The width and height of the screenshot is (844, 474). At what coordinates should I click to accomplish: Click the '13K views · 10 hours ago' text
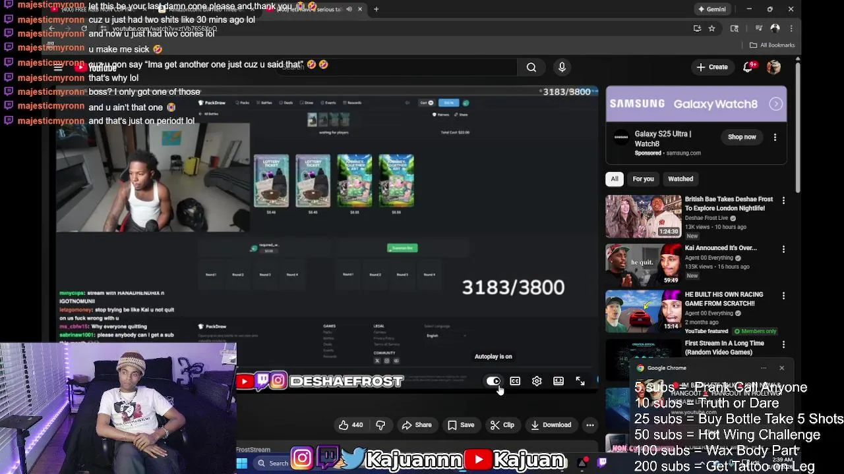715,227
